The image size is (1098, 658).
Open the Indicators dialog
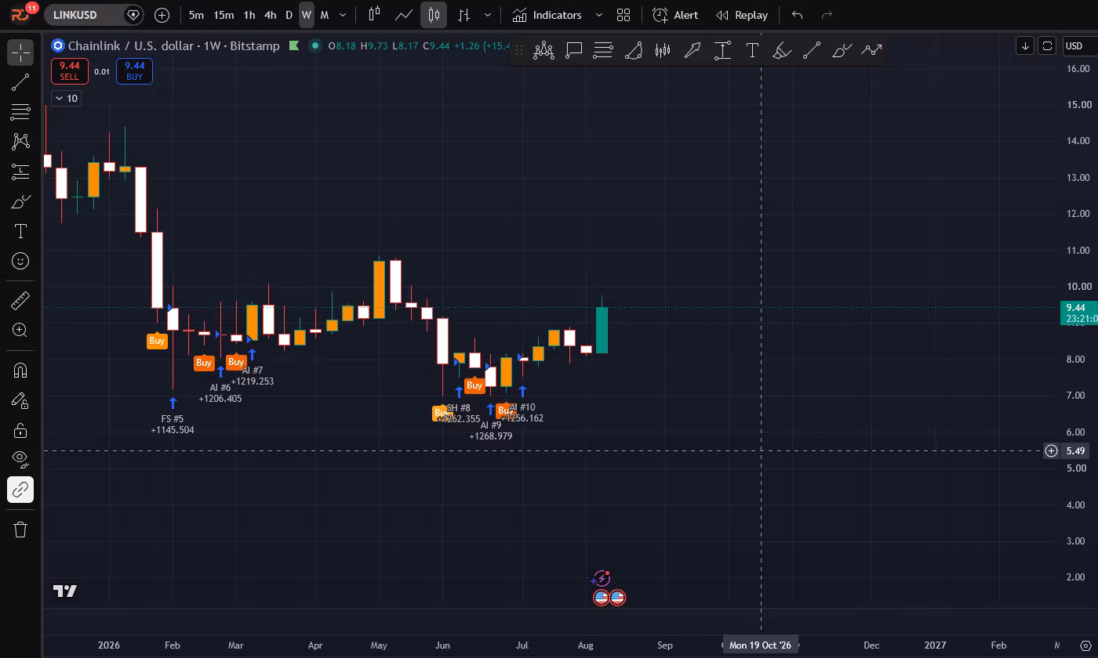(x=547, y=15)
